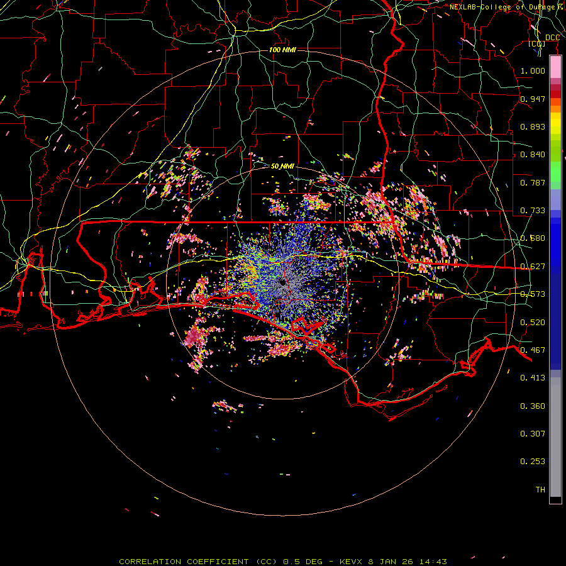Click the 0.253 legend value
566x566 pixels.
coord(533,462)
